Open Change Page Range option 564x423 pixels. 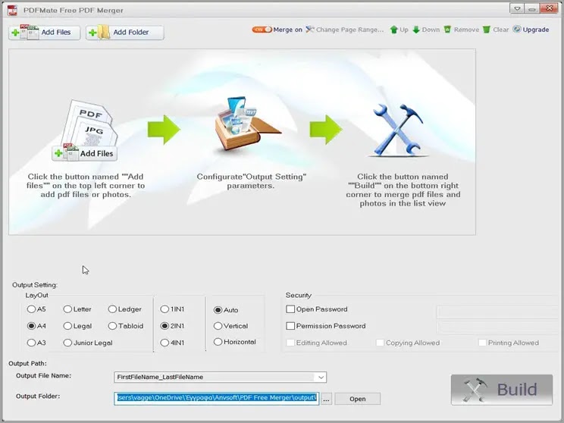pos(345,30)
